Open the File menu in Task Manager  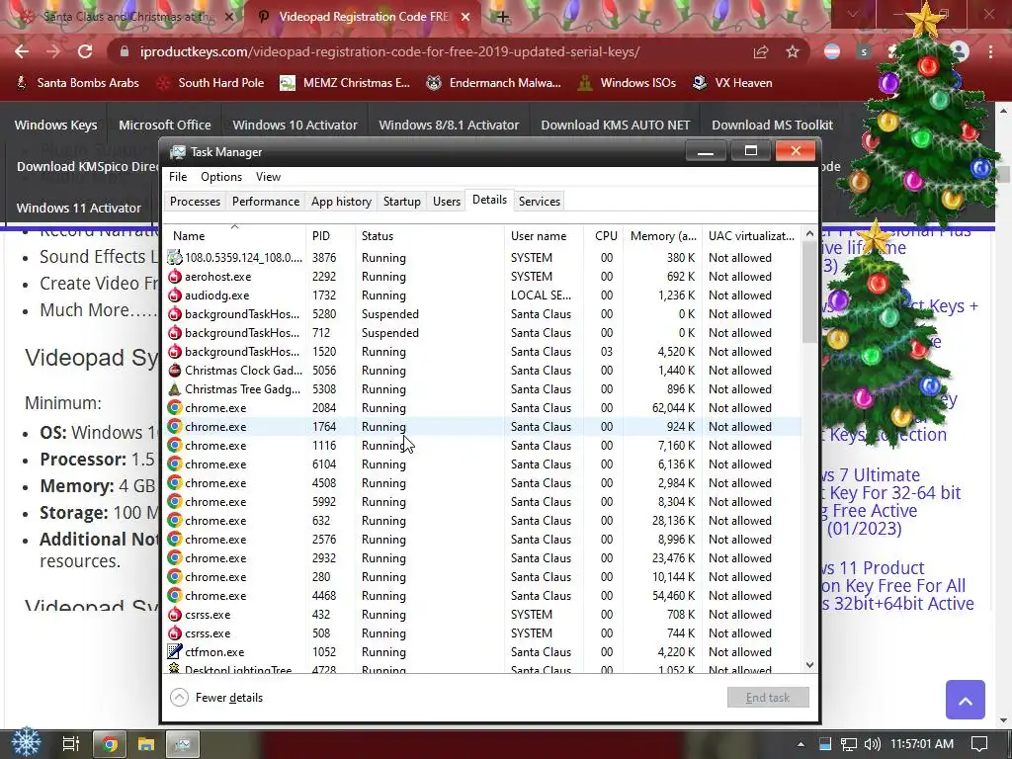[x=178, y=177]
